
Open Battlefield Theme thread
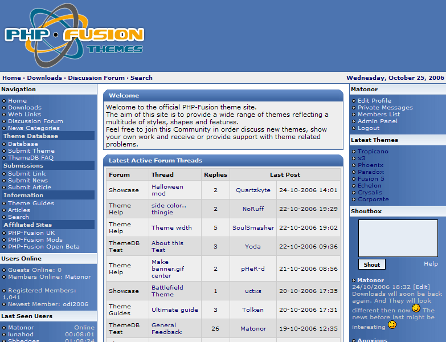(167, 291)
